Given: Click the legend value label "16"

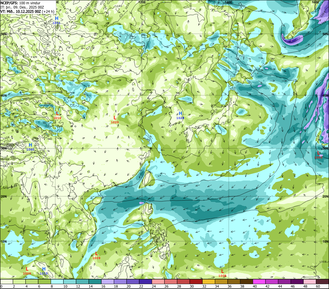Looking at the screenshot, I should point(103,286).
